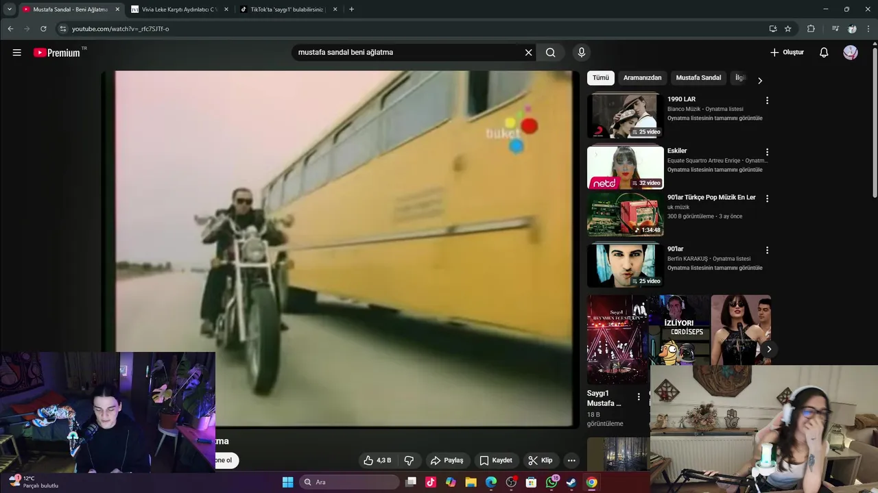Open OBS Studio from the taskbar
The image size is (878, 493).
pos(511,482)
